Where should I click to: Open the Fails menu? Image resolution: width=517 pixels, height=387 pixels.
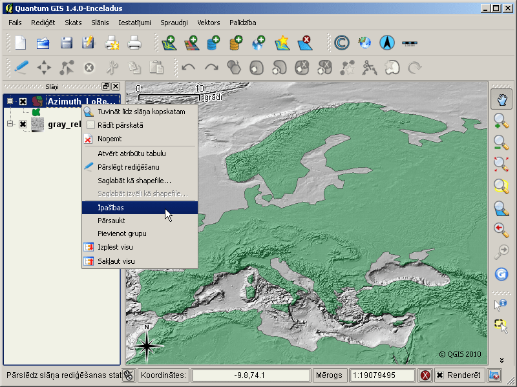tap(15, 23)
